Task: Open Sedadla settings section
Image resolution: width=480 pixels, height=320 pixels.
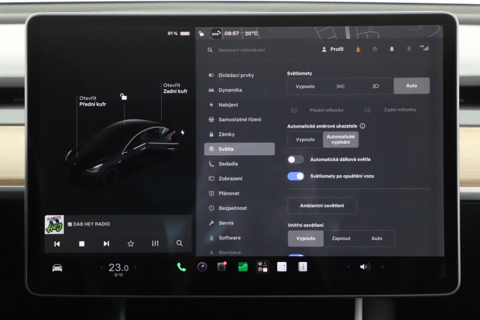Action: click(239, 164)
